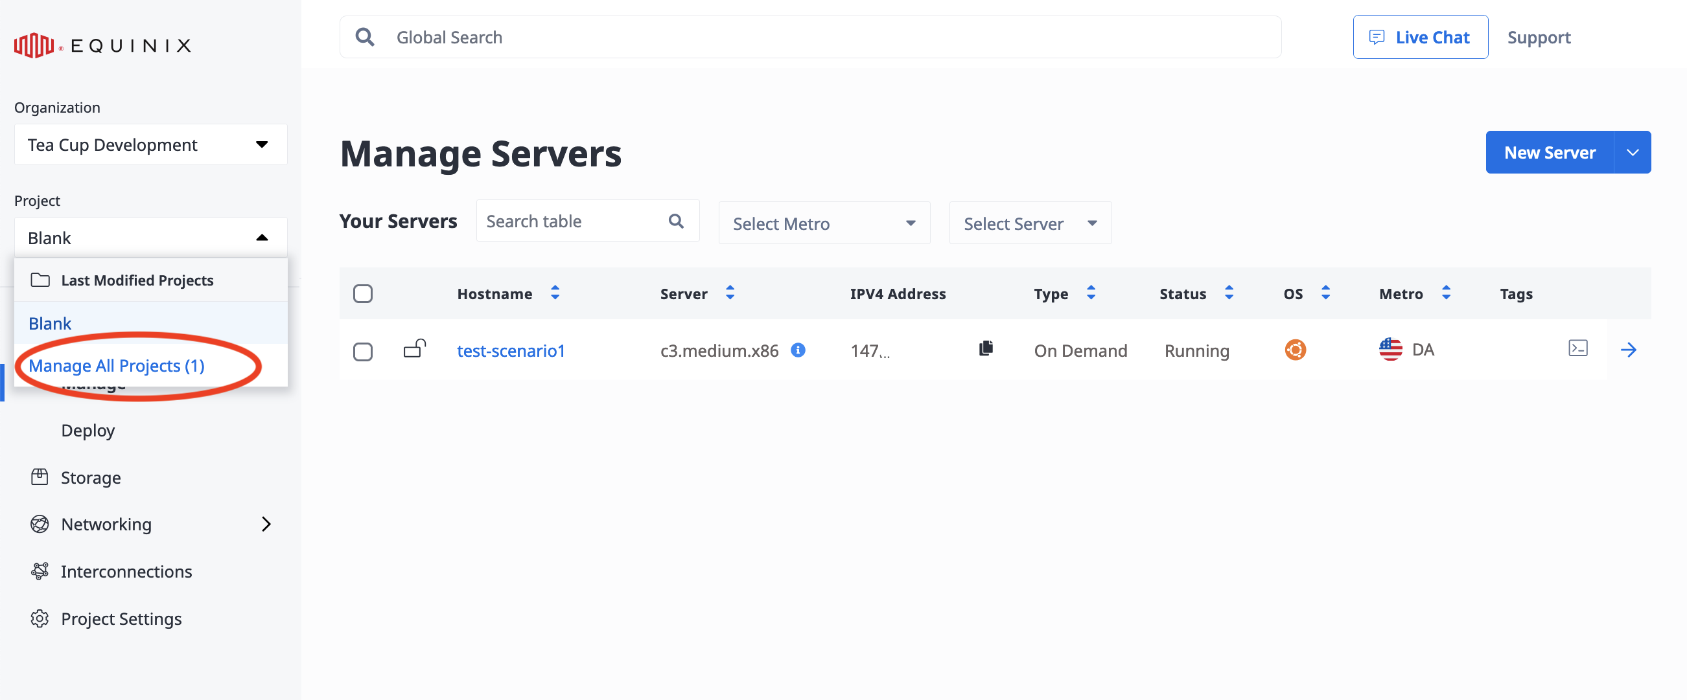
Task: Click the unlock icon for test-scenario1
Action: click(x=415, y=348)
